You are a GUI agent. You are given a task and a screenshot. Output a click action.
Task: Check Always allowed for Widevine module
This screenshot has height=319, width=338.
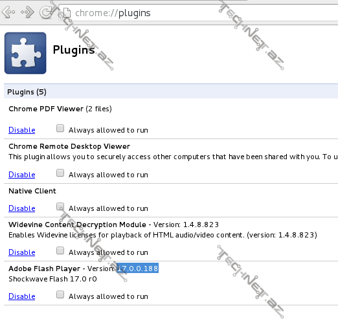tap(60, 250)
